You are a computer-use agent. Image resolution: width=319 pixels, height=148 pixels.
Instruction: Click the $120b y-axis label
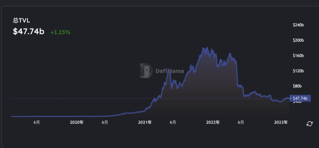point(298,71)
